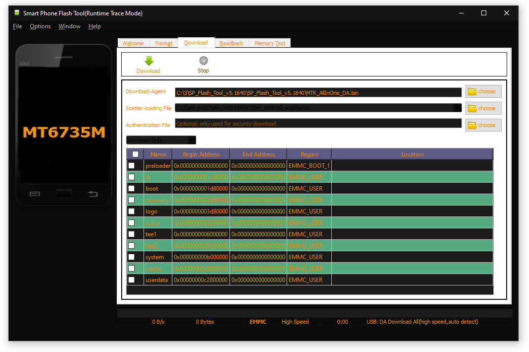The height and width of the screenshot is (352, 529).
Task: Click the Location cell of the logo row
Action: pos(412,211)
